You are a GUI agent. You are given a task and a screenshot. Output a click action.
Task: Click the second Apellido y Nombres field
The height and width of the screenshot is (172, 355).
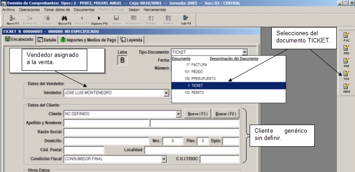(x=195, y=123)
